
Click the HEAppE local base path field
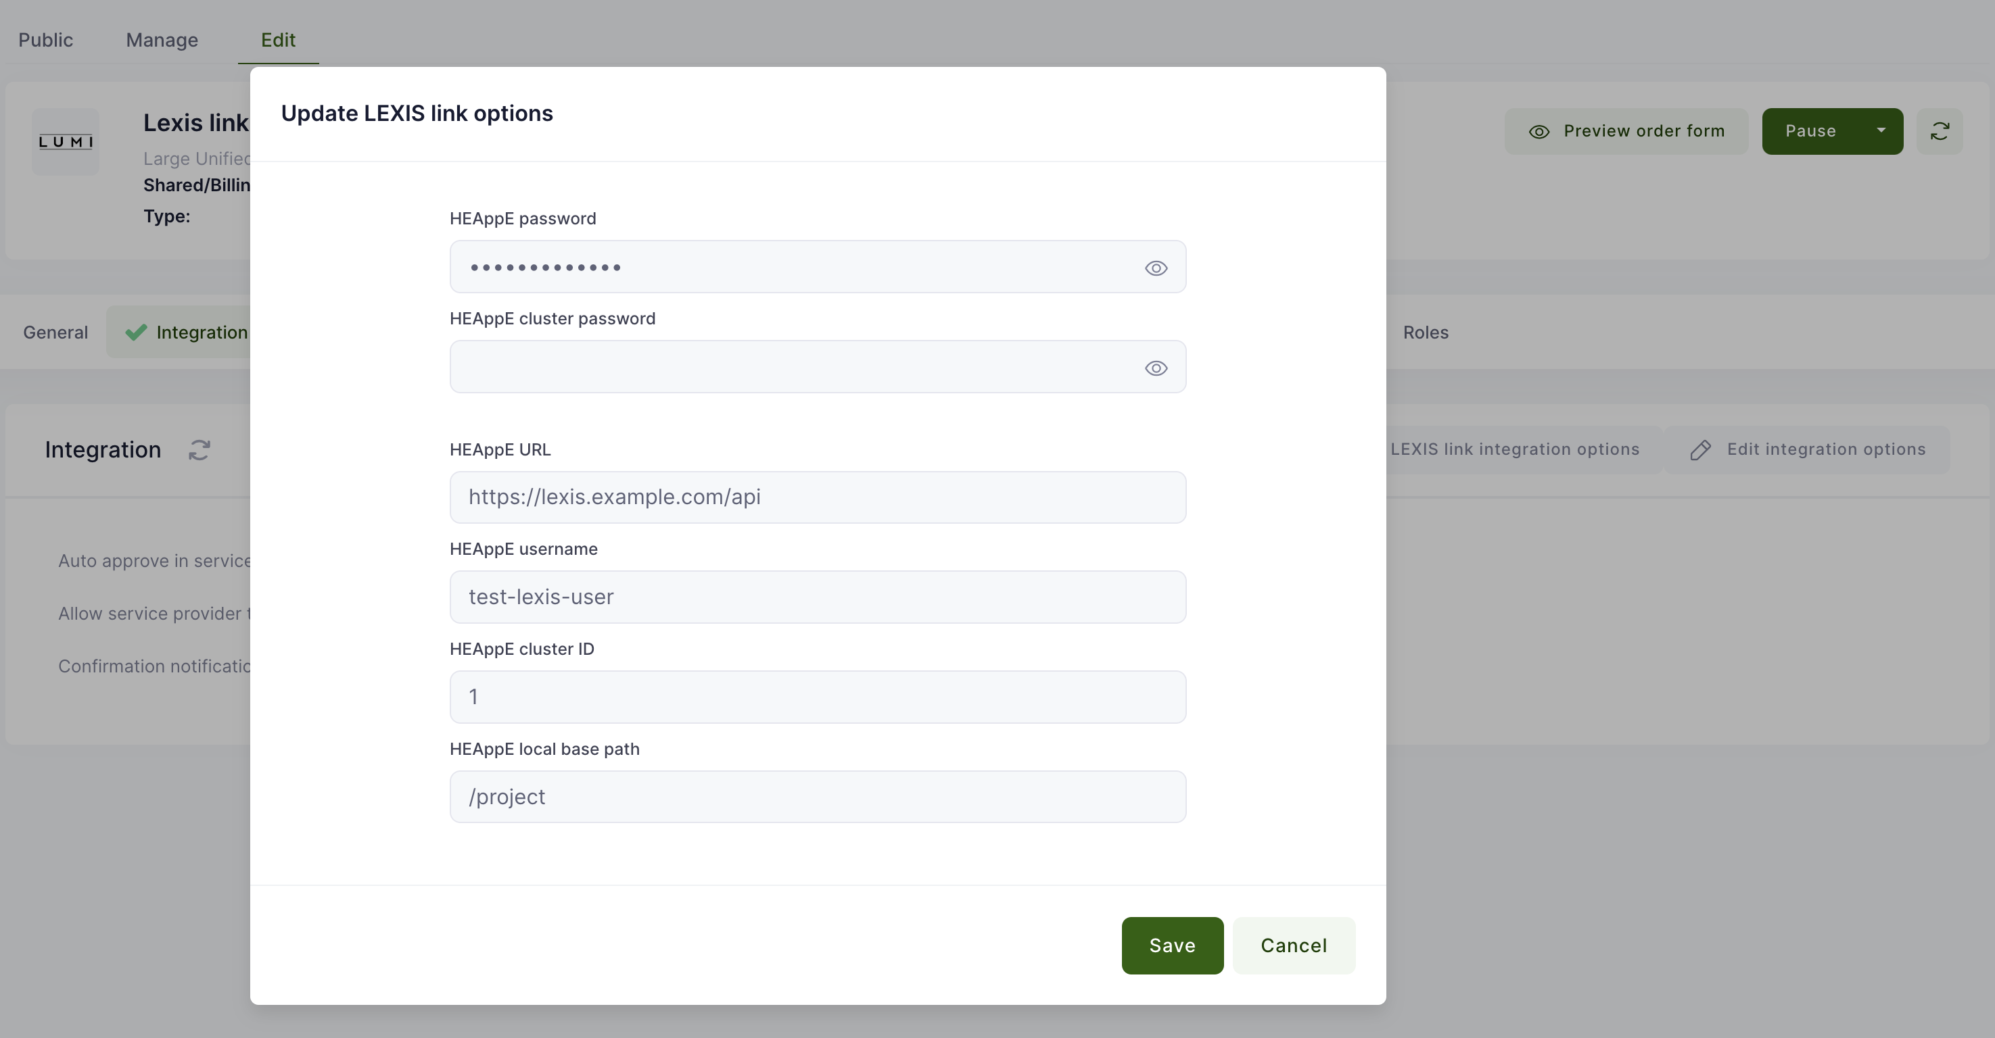click(817, 797)
